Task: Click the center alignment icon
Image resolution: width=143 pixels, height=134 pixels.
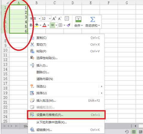Action: tap(52, 25)
